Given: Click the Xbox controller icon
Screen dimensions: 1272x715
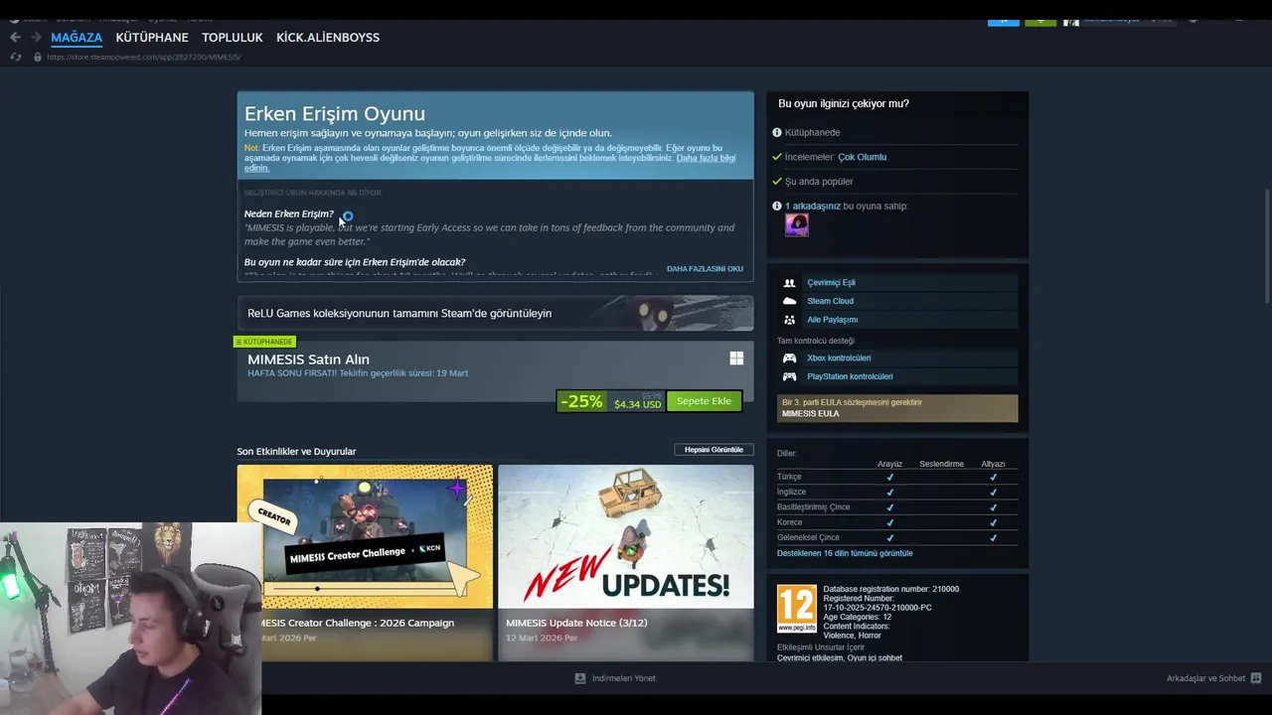Looking at the screenshot, I should point(789,358).
